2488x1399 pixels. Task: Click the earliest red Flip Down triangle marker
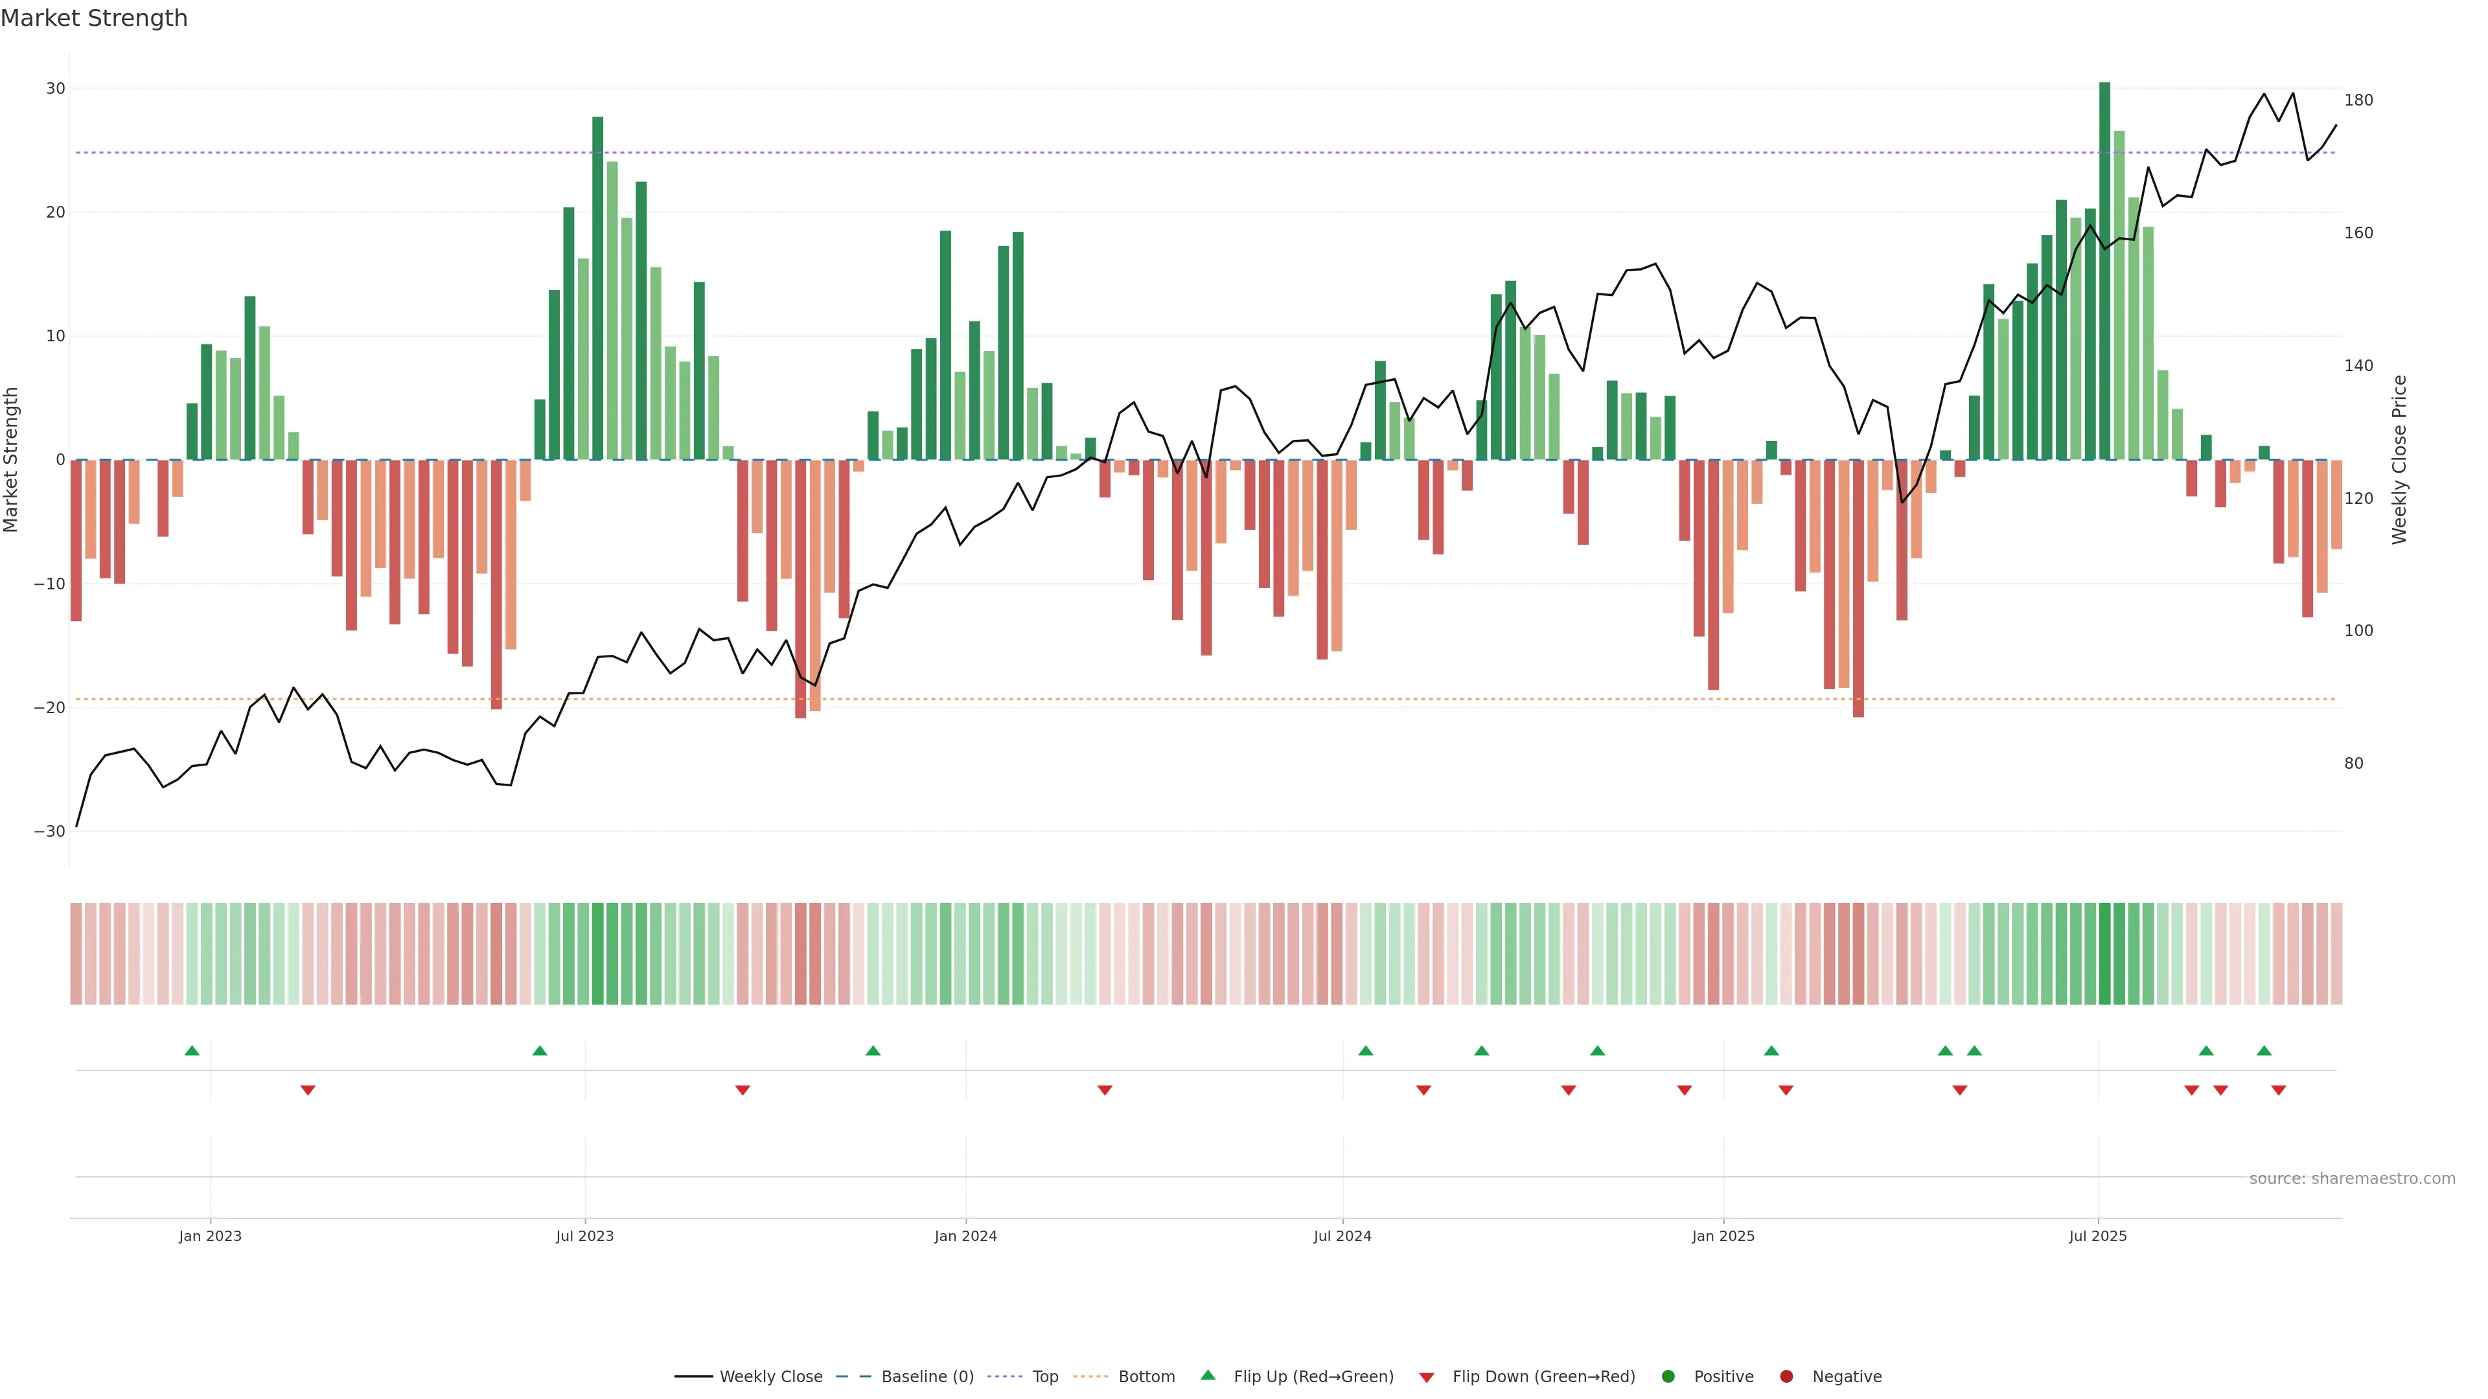pos(308,1090)
